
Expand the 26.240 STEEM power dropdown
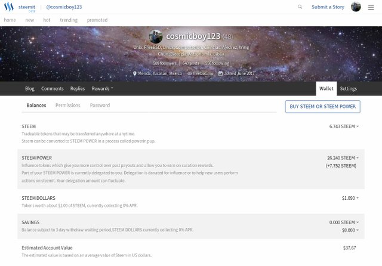343,158
